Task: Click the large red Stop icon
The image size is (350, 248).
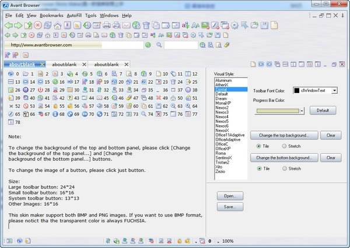Action: 38,25
